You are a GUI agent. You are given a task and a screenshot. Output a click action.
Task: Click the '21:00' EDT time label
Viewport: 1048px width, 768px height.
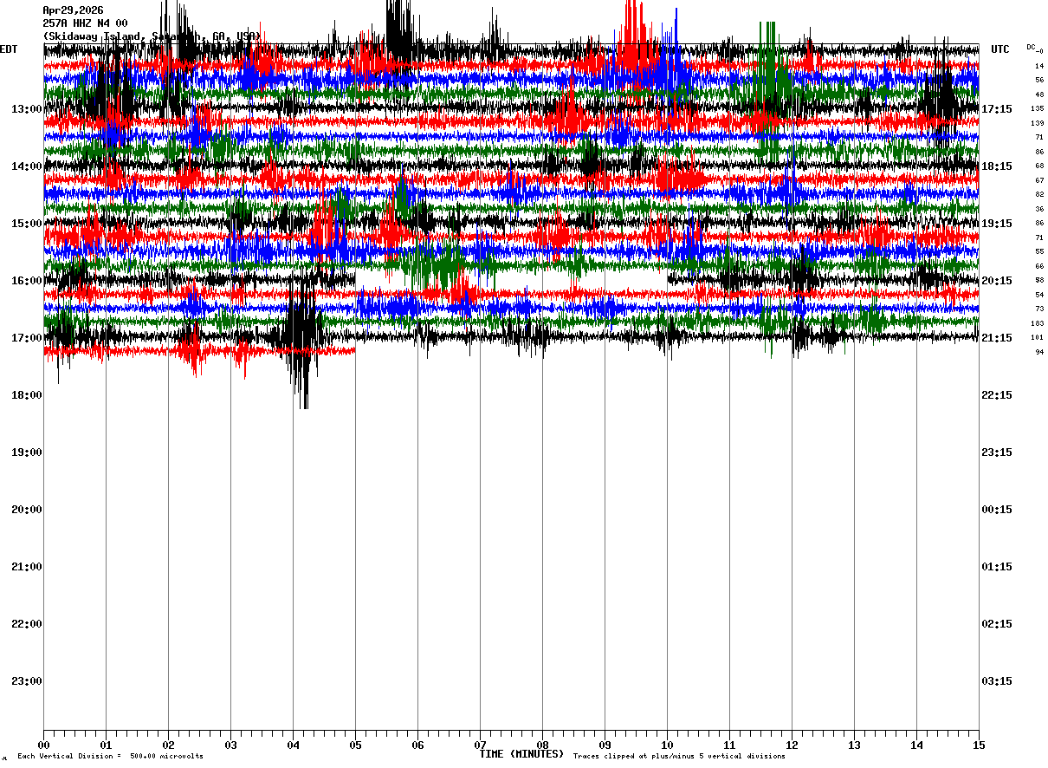click(x=27, y=566)
